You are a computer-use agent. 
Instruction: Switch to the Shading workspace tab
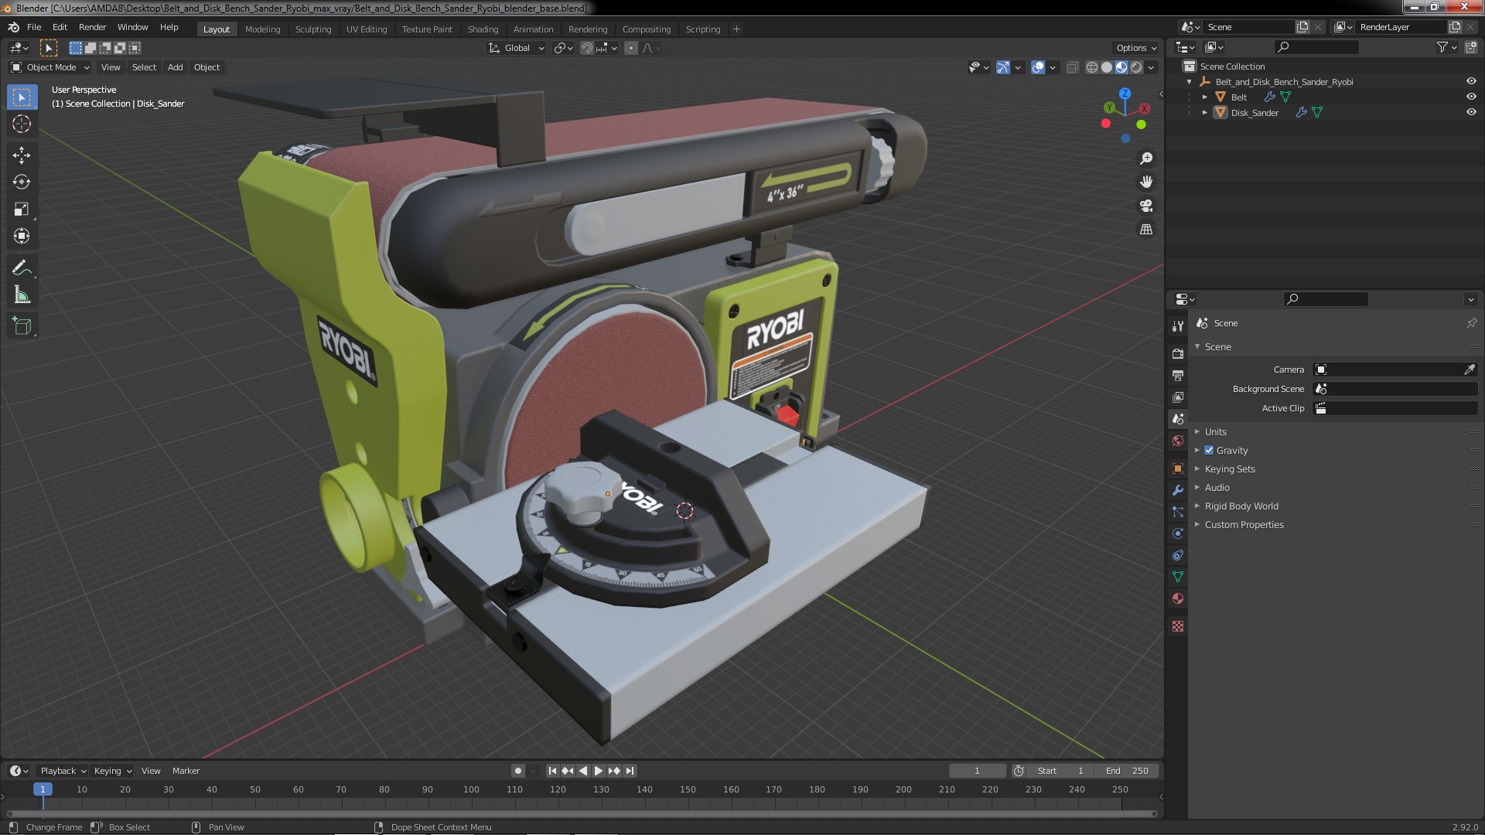coord(483,29)
